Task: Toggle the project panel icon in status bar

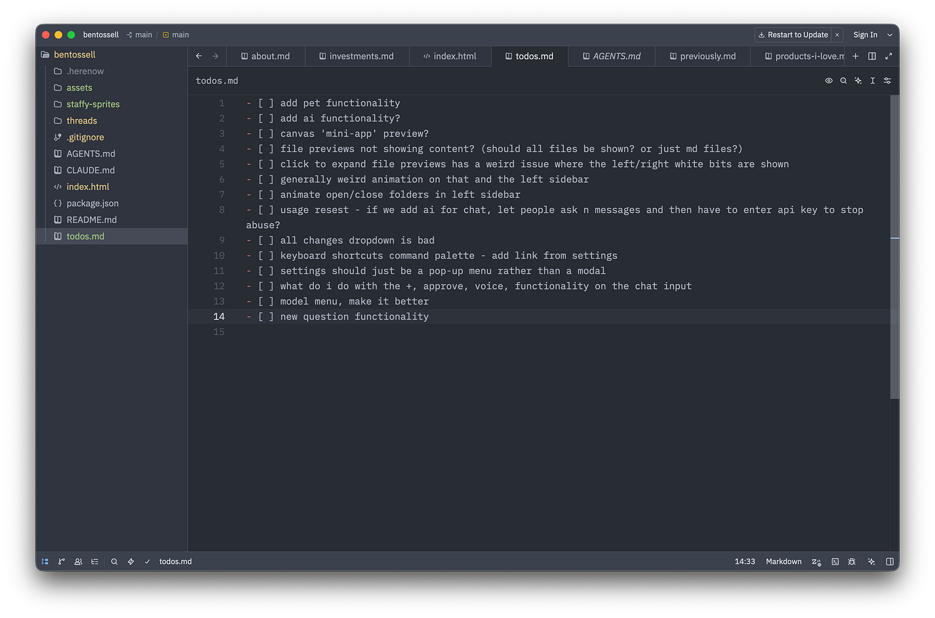Action: [x=45, y=561]
